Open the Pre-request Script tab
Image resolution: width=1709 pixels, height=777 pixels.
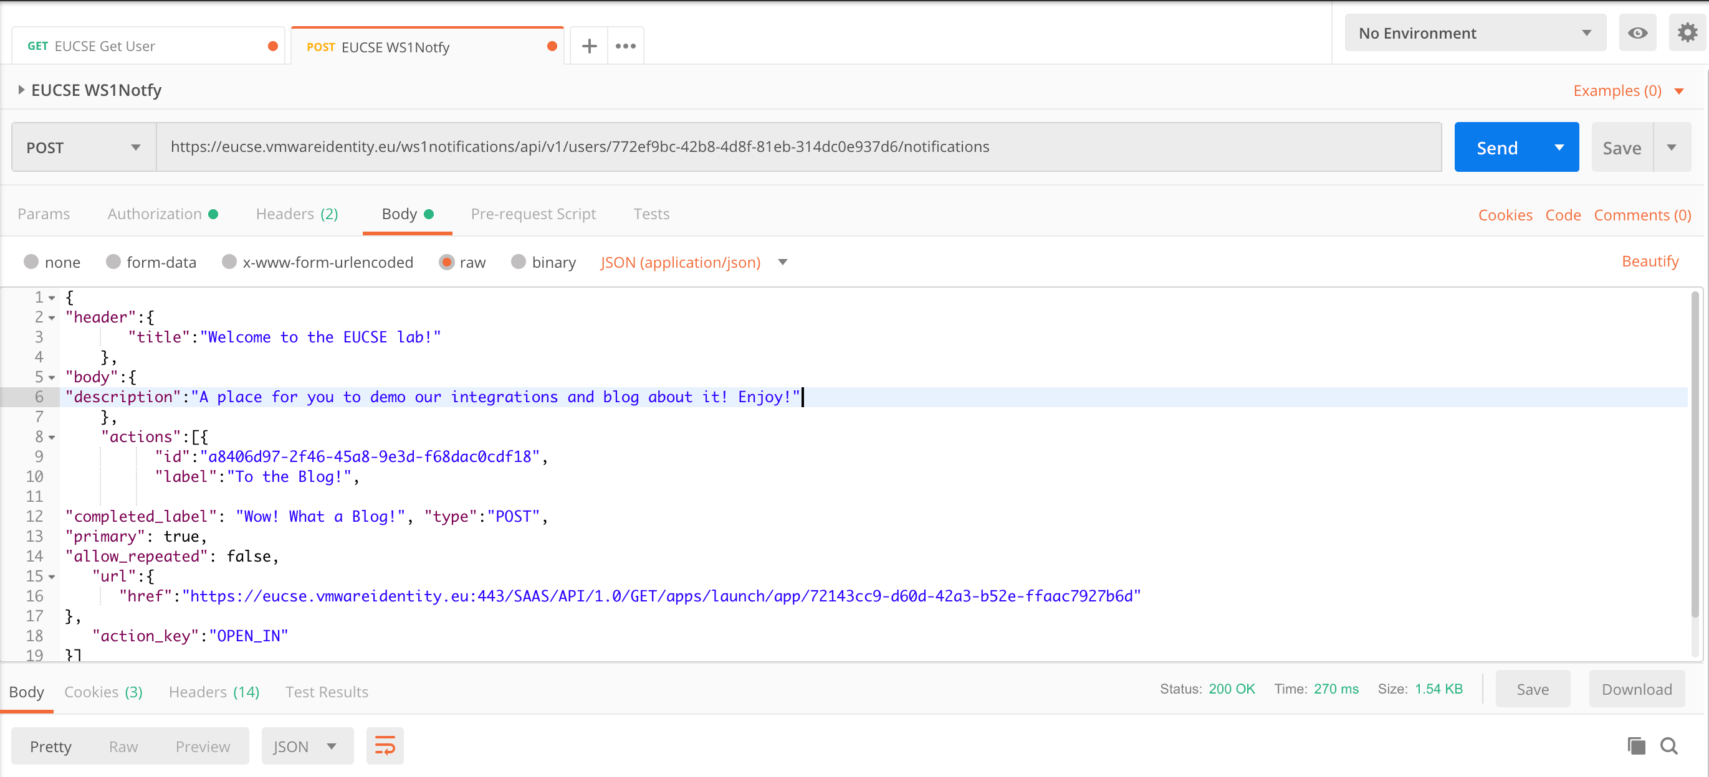tap(534, 214)
